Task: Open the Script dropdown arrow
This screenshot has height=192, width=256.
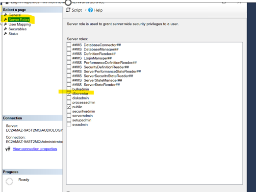Action: (x=85, y=10)
